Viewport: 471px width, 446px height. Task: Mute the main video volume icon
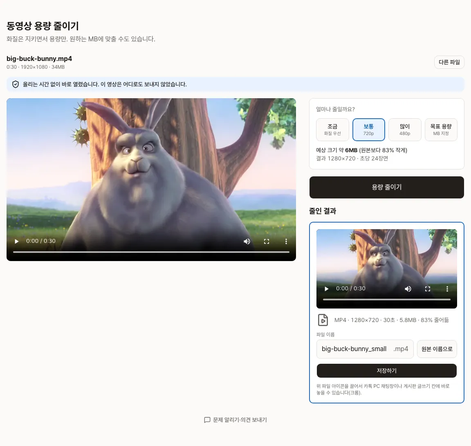click(247, 241)
